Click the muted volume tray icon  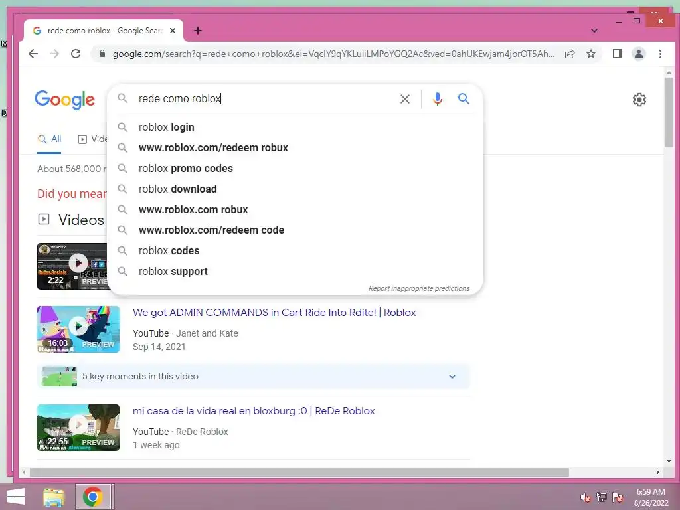coord(586,497)
